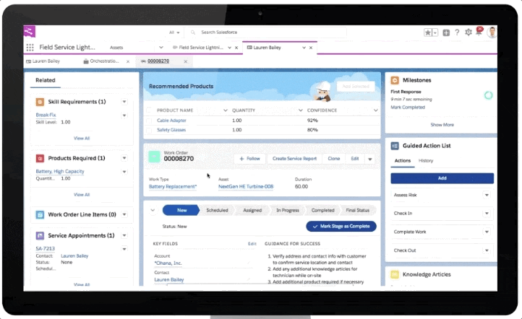Switch to the History tab
The image size is (522, 319).
pos(426,160)
